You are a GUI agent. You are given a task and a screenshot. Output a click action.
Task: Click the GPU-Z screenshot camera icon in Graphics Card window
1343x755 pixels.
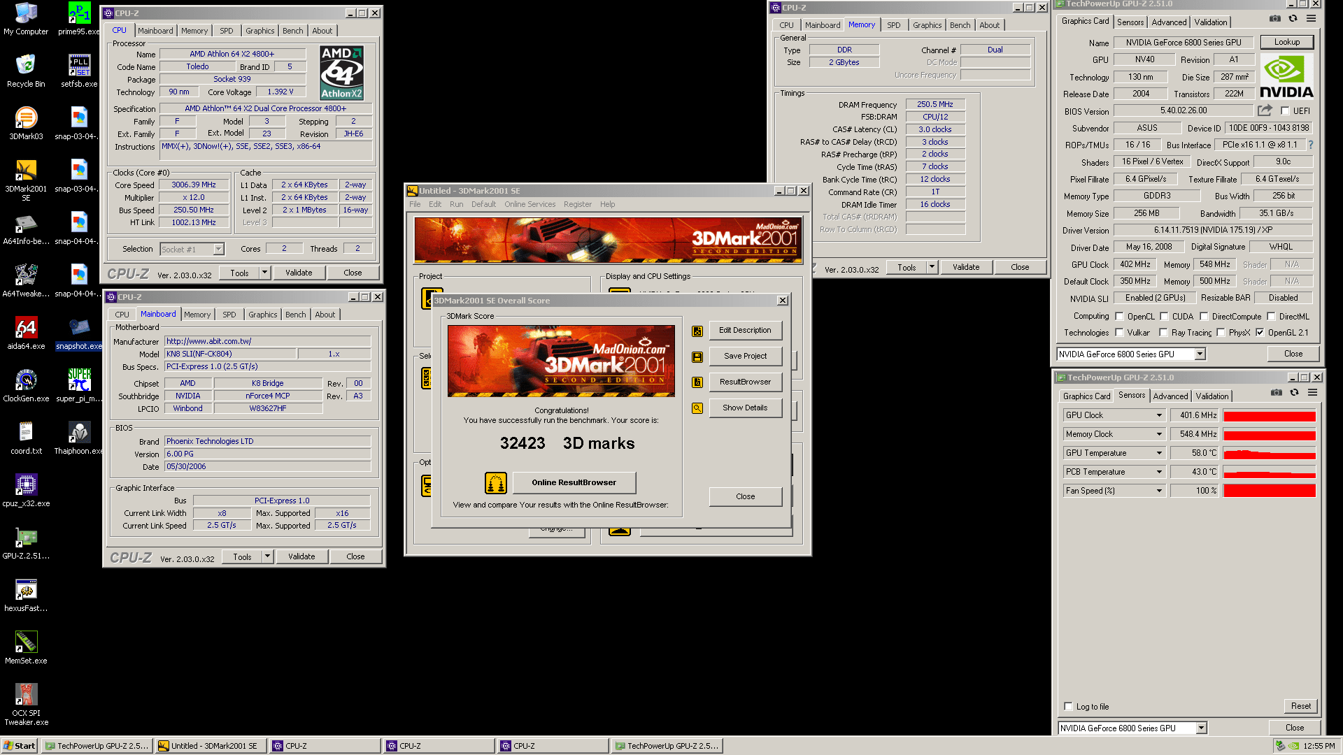tap(1275, 19)
